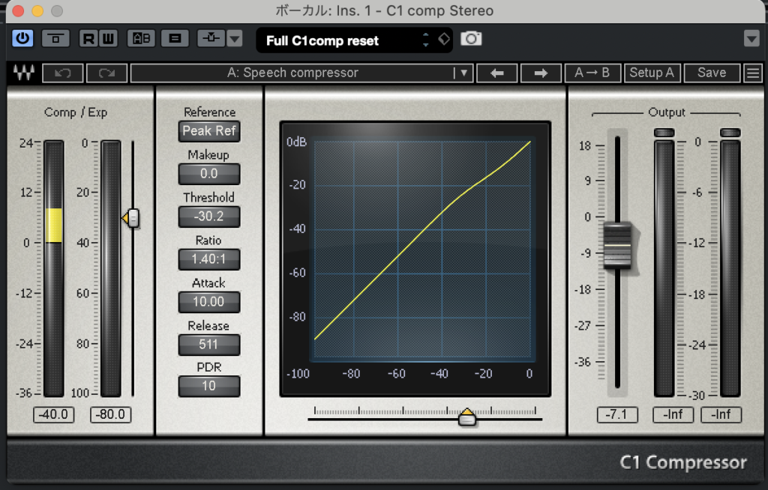The height and width of the screenshot is (490, 768).
Task: Open the Waves hamburger menu
Action: (x=752, y=73)
